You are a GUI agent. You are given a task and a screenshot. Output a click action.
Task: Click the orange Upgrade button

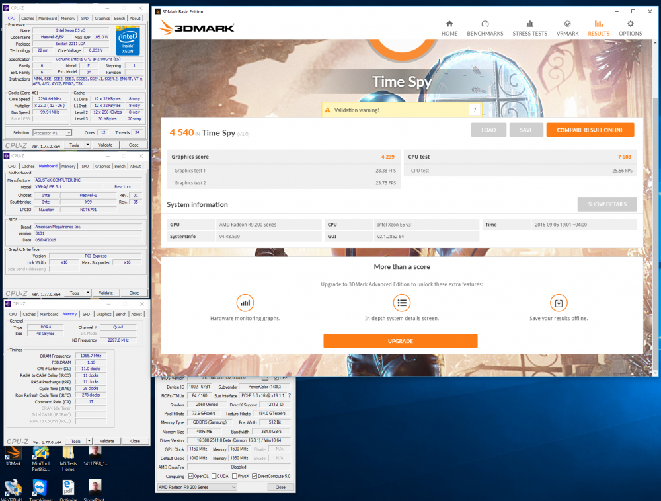(400, 341)
